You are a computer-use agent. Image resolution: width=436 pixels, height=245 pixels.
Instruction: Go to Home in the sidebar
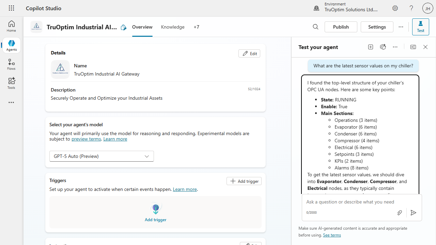click(x=11, y=26)
